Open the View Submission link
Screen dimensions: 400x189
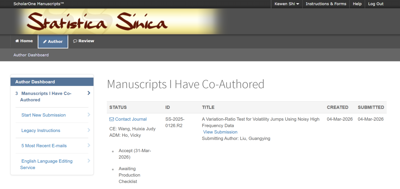click(x=220, y=132)
